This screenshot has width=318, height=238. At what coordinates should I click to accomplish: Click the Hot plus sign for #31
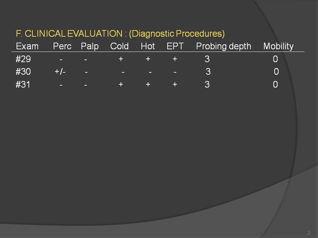[x=148, y=84]
